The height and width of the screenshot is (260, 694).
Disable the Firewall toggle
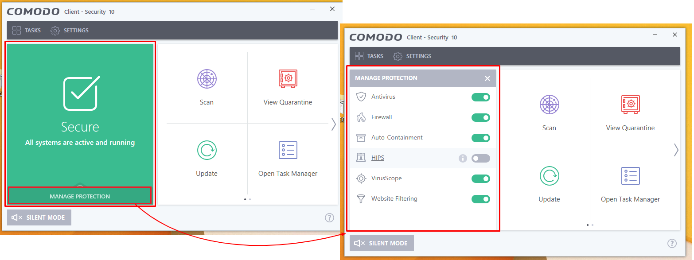[x=481, y=117]
